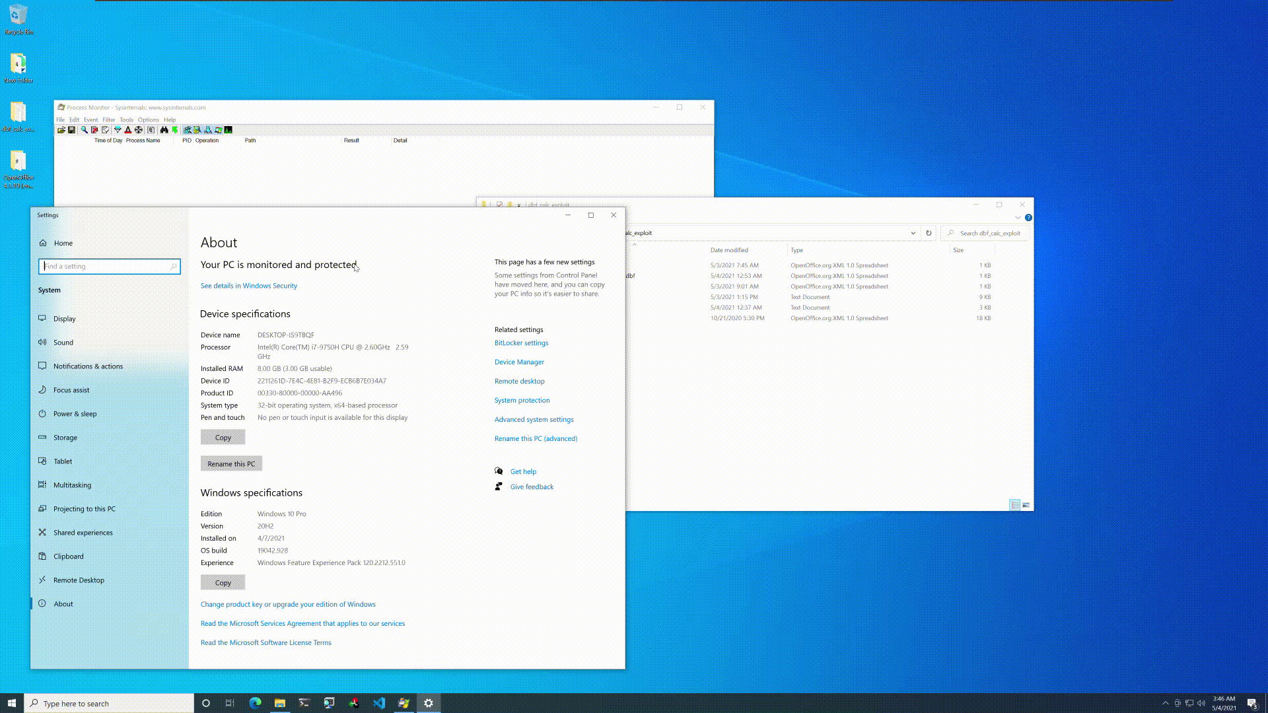
Task: Open Notifications & actions in sidebar
Action: pos(88,366)
